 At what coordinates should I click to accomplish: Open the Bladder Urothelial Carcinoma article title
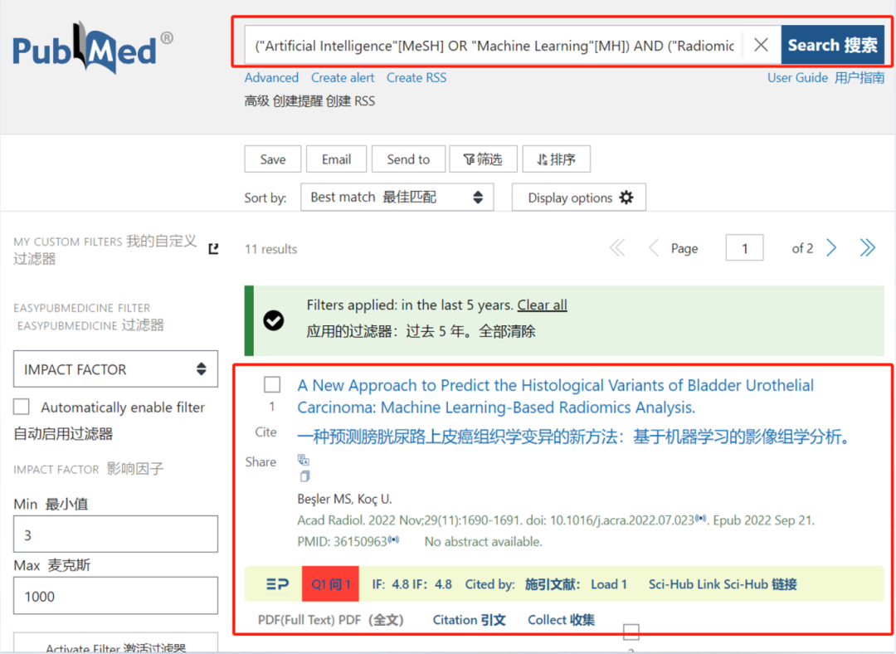pos(555,396)
